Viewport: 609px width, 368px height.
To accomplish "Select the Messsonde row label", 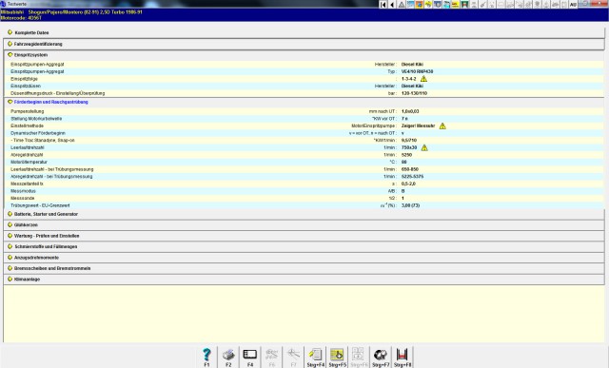I will (x=22, y=198).
